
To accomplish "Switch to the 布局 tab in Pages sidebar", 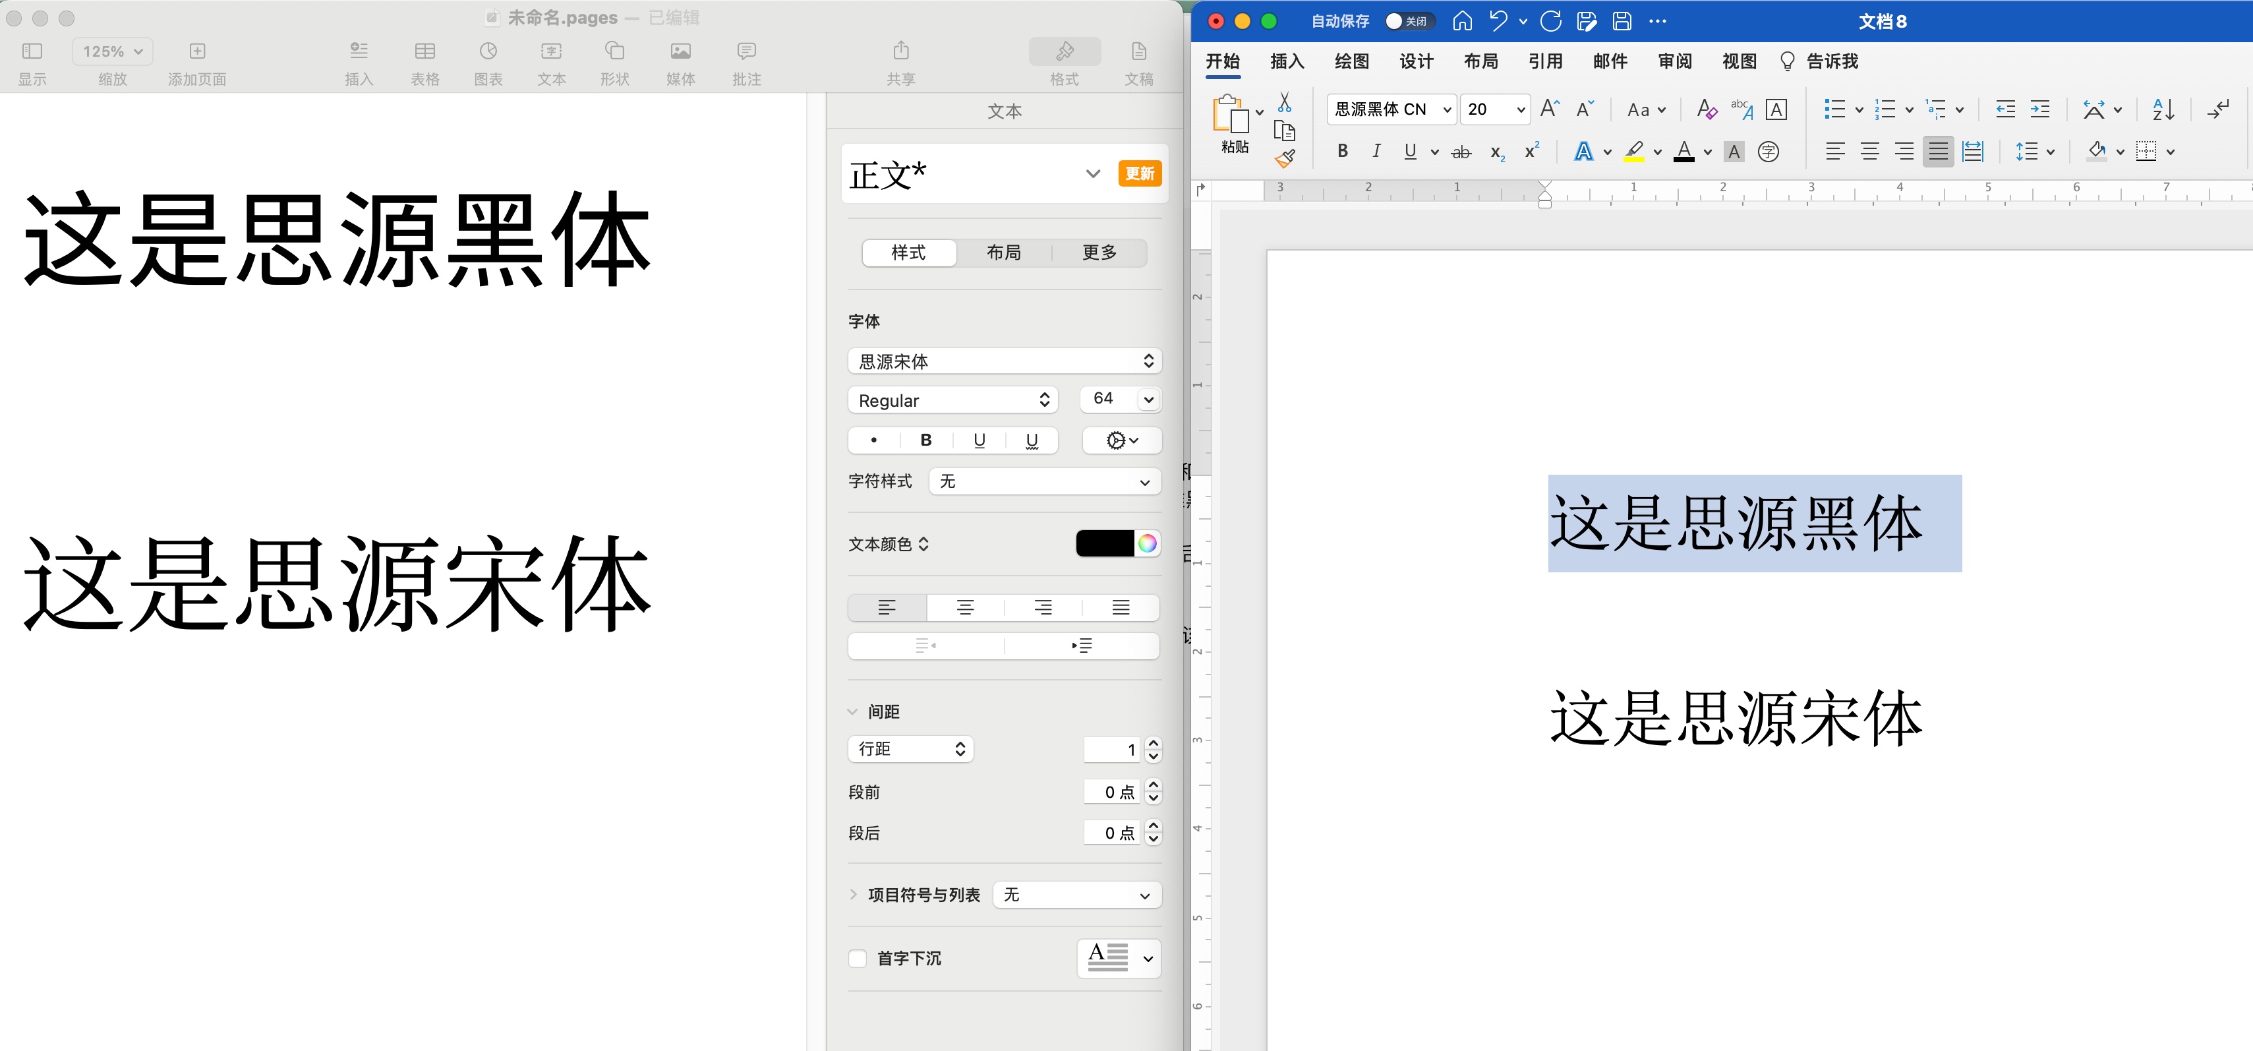I will pos(1003,252).
